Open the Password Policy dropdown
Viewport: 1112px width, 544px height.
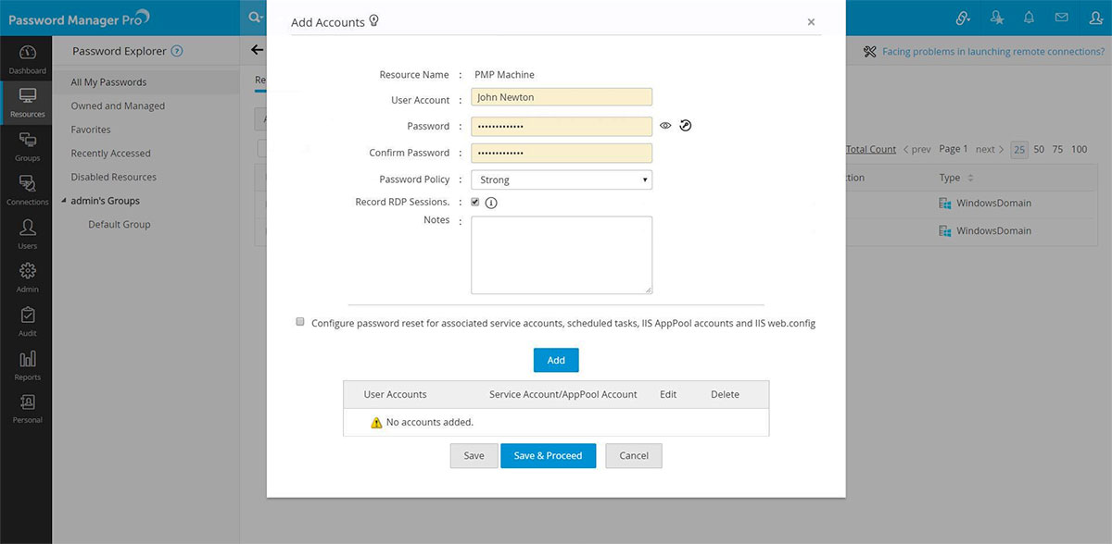coord(561,179)
